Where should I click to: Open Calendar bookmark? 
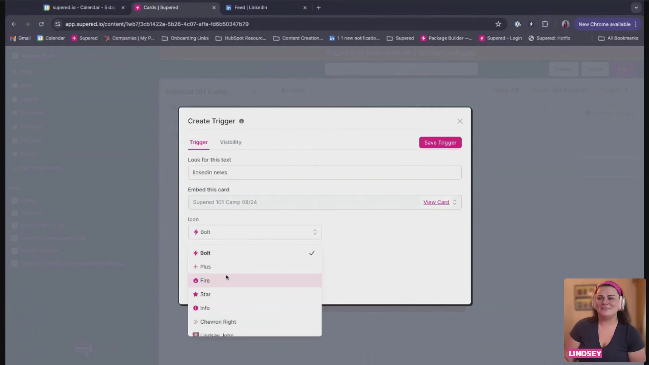point(51,38)
